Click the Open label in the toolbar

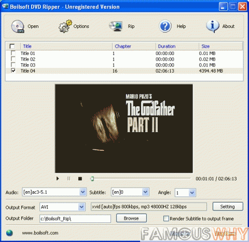pos(33,26)
